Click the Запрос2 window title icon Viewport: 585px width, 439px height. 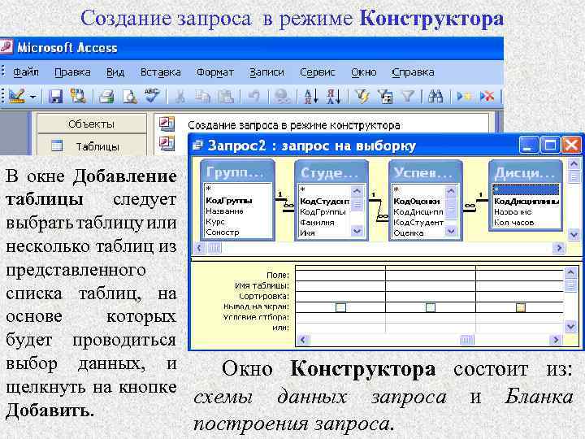197,146
